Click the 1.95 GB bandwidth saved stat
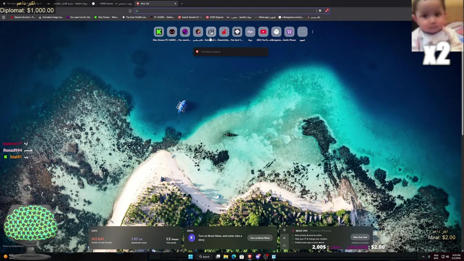Viewport: 464px width, 261px height. click(x=138, y=240)
